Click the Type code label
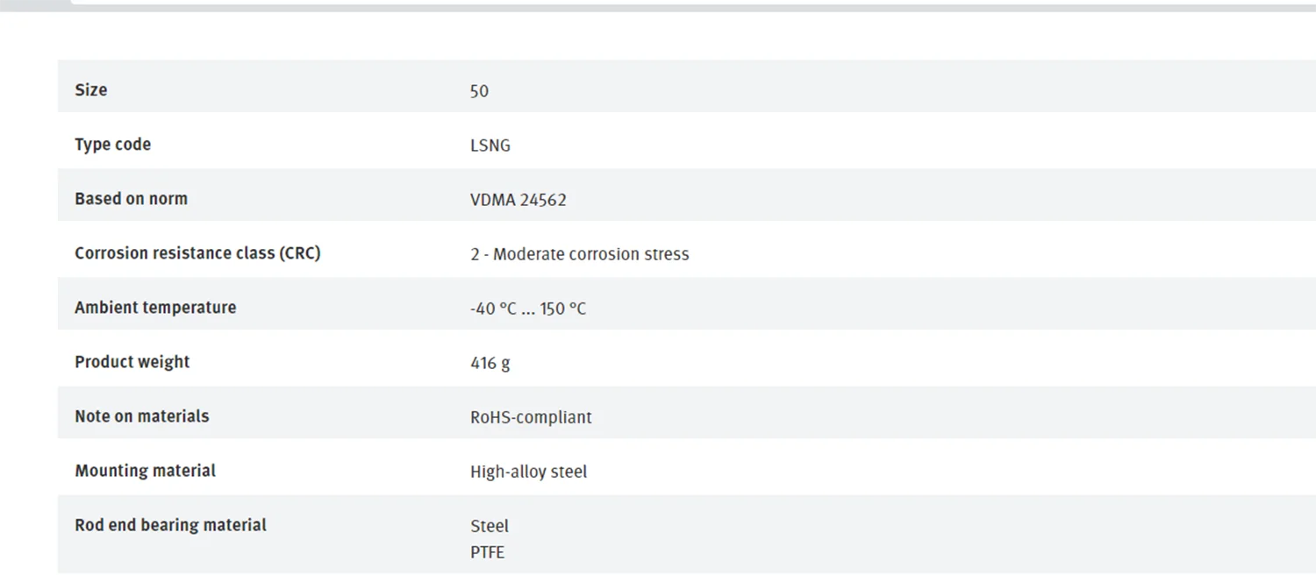 tap(112, 145)
